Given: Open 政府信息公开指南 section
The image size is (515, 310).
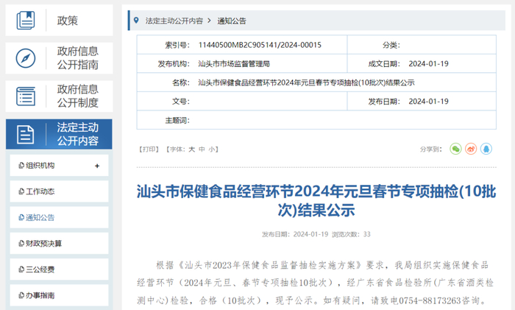Looking at the screenshot, I should pyautogui.click(x=59, y=58).
